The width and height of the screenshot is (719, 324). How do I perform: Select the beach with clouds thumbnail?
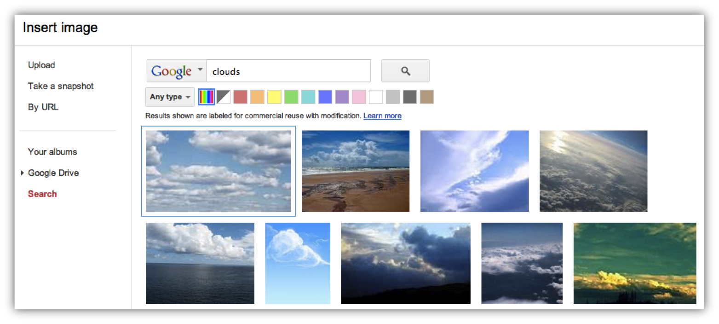[x=356, y=171]
